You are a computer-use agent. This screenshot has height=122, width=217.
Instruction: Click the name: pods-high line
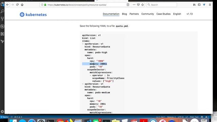97,53
